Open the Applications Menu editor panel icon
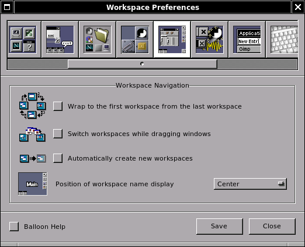The height and width of the screenshot is (247, 305). (247, 40)
